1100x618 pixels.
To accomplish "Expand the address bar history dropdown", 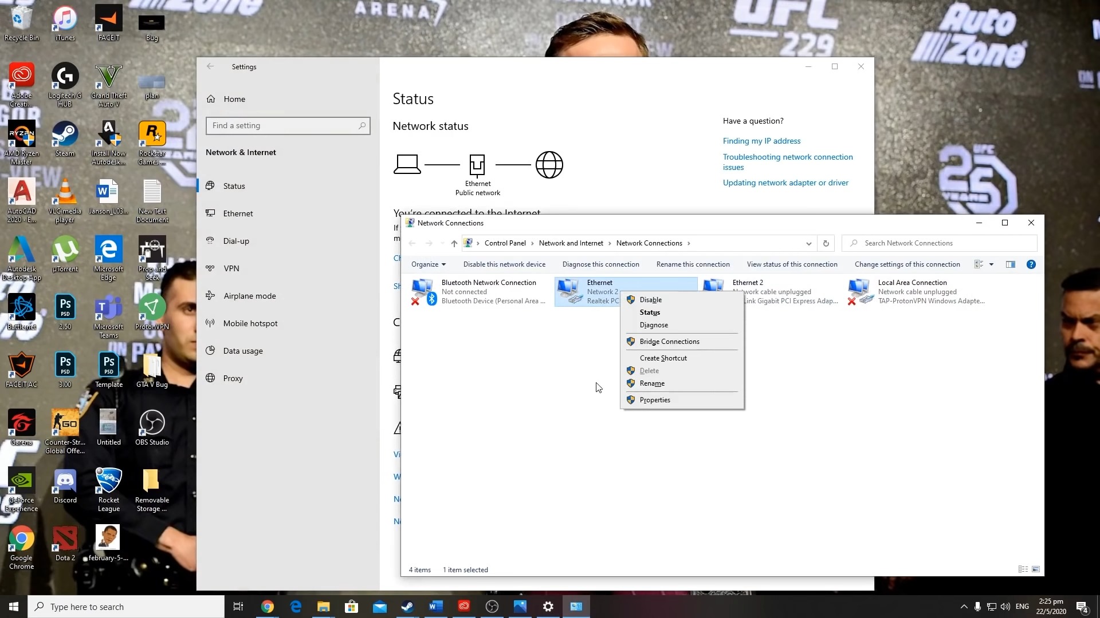I will [x=808, y=243].
